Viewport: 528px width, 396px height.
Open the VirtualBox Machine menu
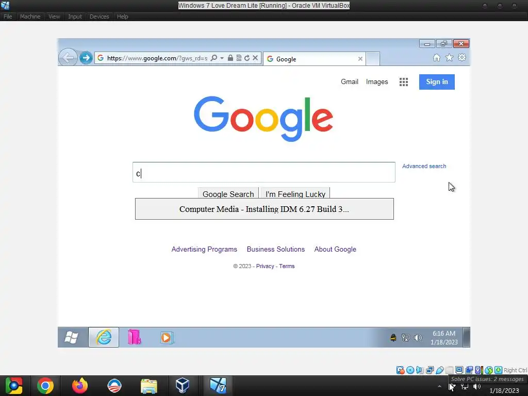(30, 16)
